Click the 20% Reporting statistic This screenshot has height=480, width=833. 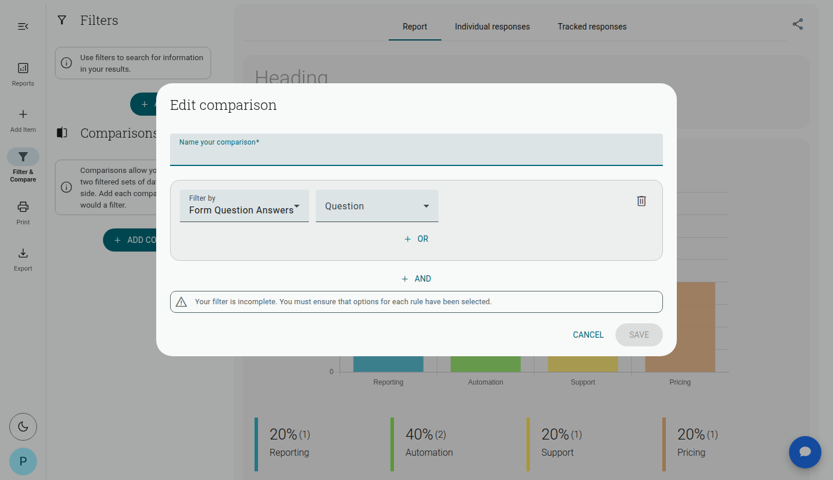tap(289, 443)
